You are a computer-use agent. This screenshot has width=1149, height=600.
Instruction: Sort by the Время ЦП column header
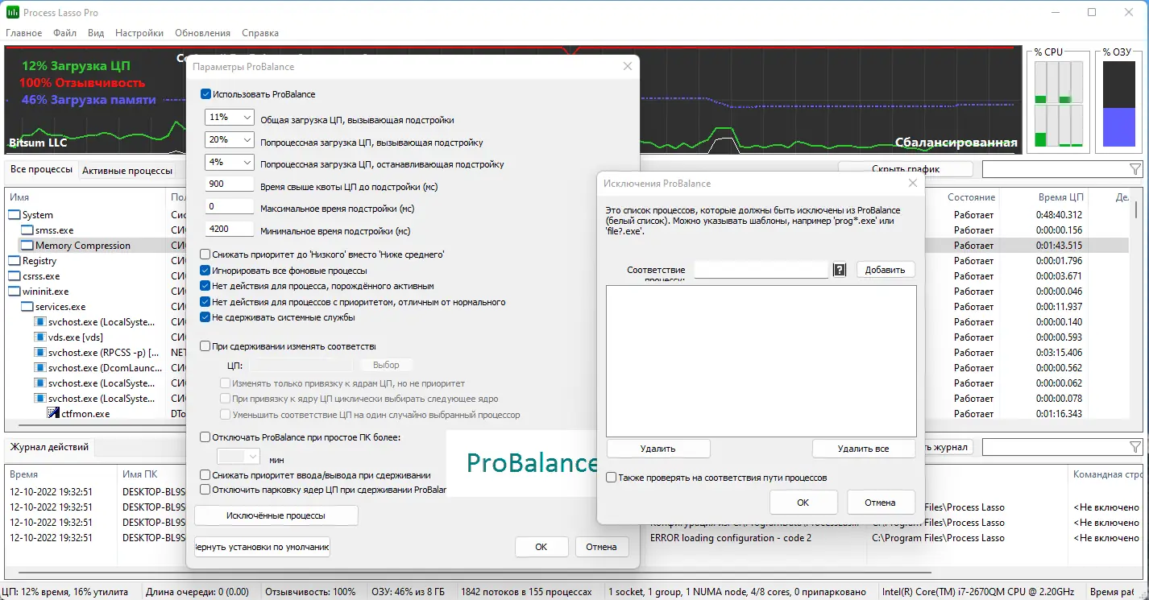(1061, 197)
